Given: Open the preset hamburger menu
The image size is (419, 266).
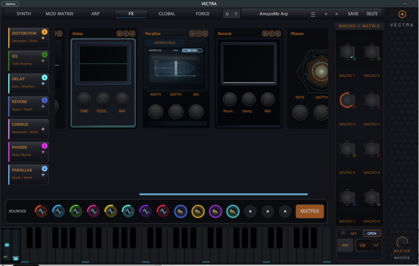Looking at the screenshot, I should [313, 14].
